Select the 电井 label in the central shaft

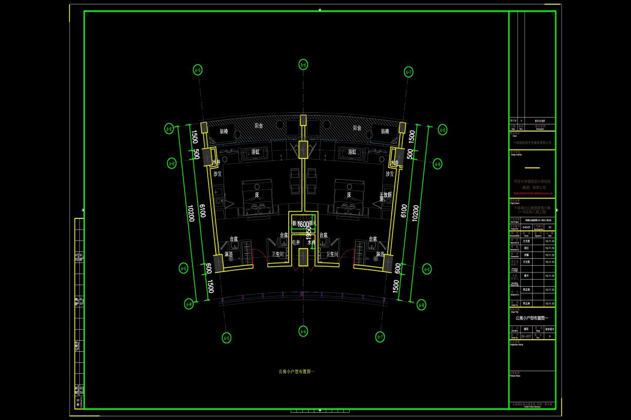tap(296, 243)
